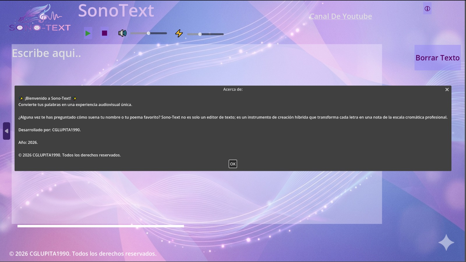The width and height of the screenshot is (466, 262).
Task: Click the footer copyright text
Action: pyautogui.click(x=83, y=254)
